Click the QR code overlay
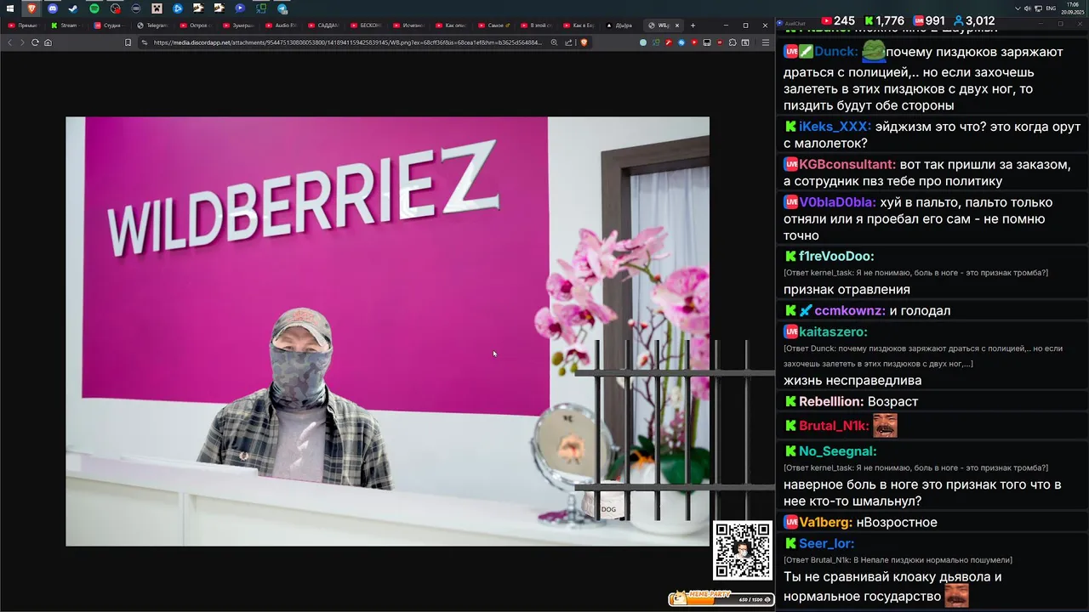The height and width of the screenshot is (612, 1089). click(743, 550)
